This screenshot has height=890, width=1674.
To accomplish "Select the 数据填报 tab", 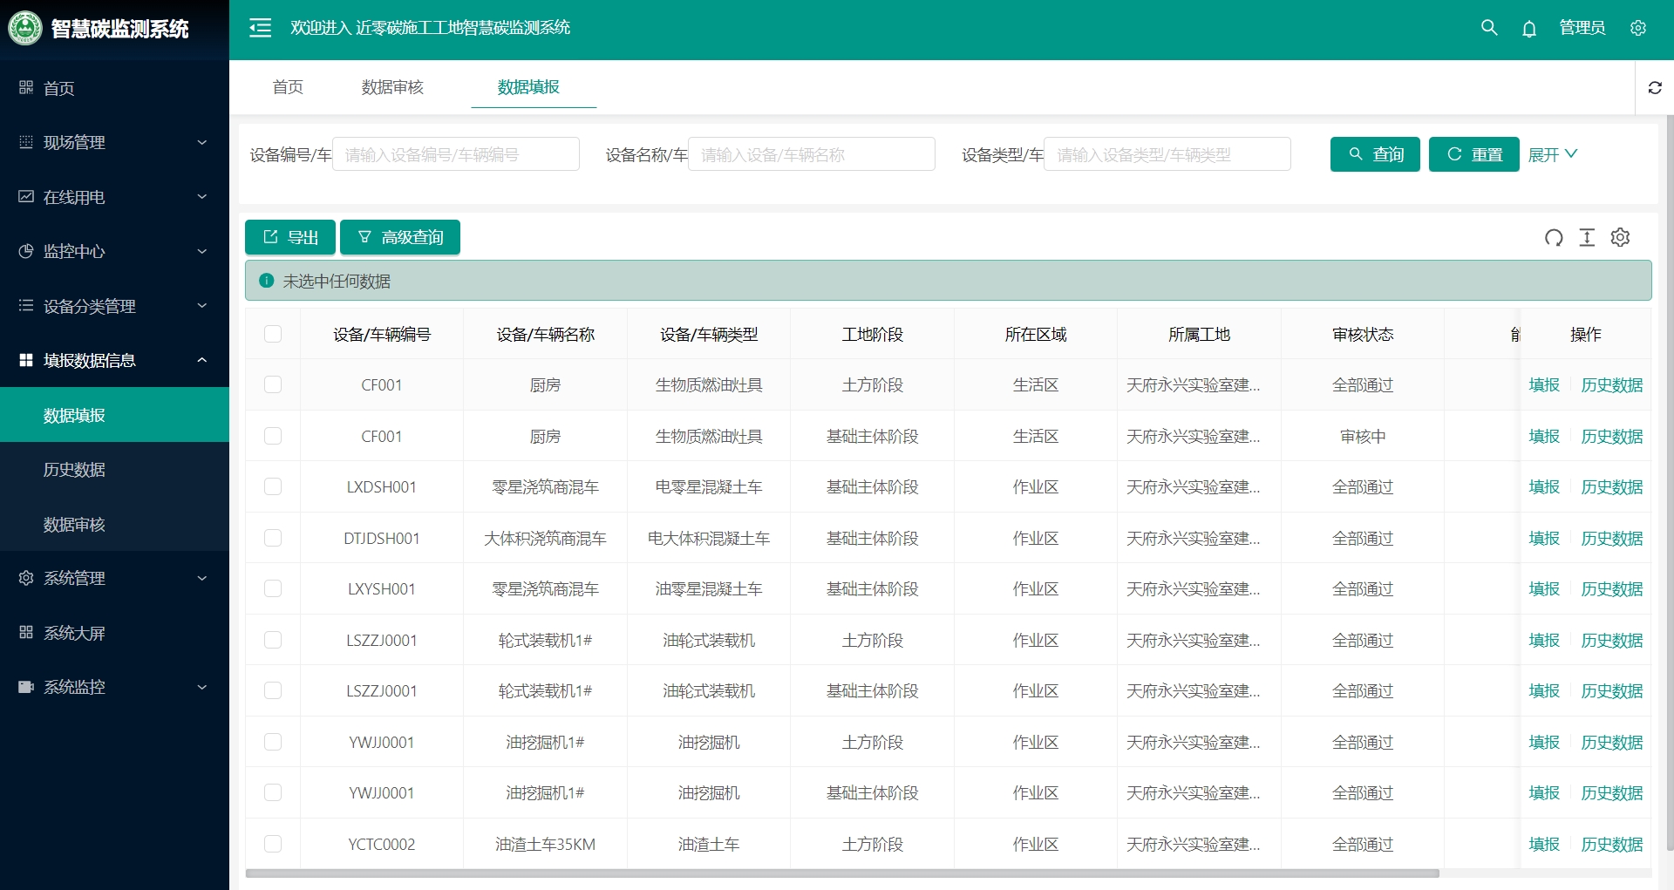I will click(x=528, y=87).
